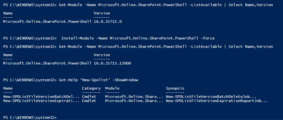This screenshot has height=120, width=283.
Task: Click version number 16.0.25715.0
Action: click(x=108, y=21)
